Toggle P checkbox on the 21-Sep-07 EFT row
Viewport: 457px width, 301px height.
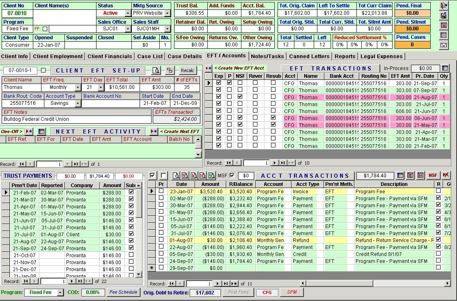point(230,83)
